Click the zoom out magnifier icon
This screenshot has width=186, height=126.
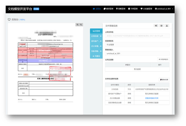coord(81,25)
